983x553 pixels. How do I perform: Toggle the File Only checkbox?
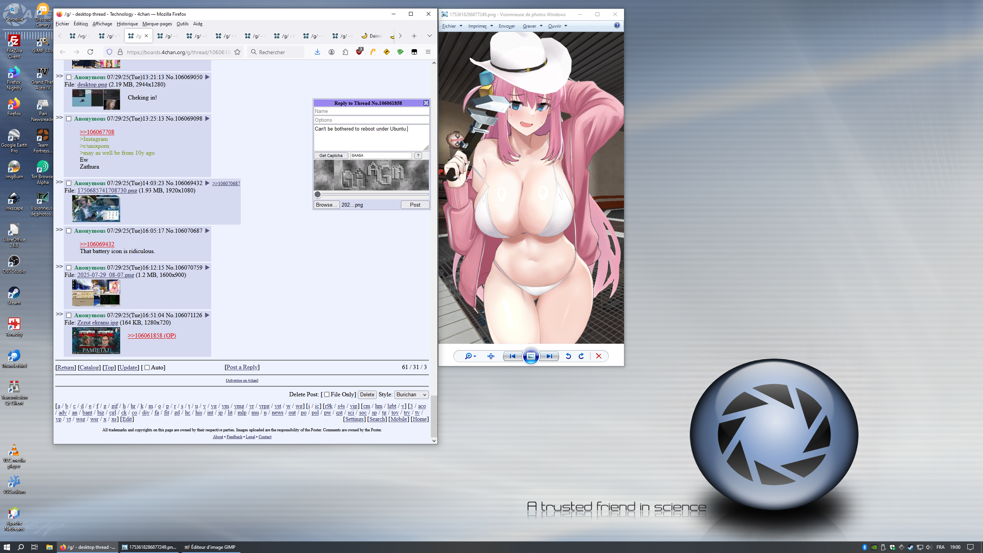pos(327,394)
